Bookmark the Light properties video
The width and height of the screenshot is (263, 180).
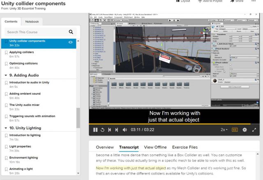[6, 147]
